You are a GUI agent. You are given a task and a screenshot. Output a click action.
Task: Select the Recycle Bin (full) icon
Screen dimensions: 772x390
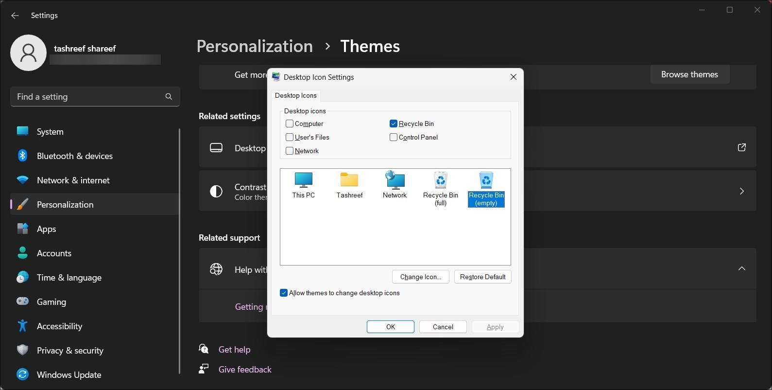click(440, 188)
